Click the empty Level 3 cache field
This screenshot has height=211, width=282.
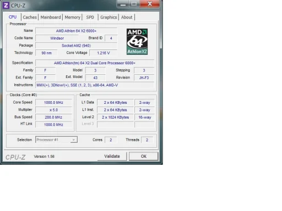coord(115,124)
